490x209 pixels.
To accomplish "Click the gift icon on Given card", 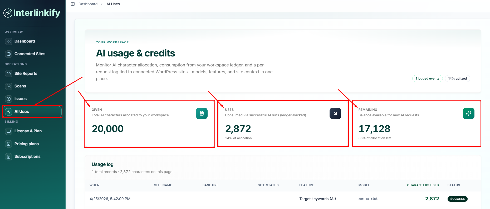I will click(202, 113).
